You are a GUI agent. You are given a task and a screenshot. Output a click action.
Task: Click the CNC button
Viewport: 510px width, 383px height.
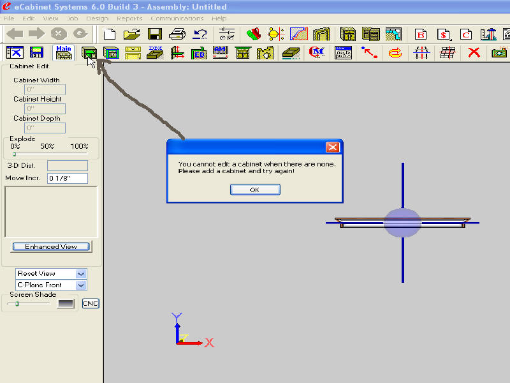click(91, 304)
